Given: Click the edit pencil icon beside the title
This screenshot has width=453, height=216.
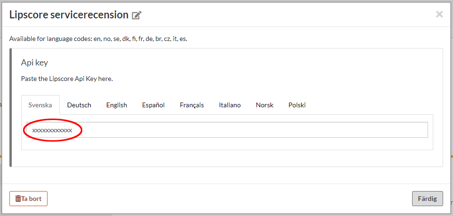Looking at the screenshot, I should [x=137, y=15].
